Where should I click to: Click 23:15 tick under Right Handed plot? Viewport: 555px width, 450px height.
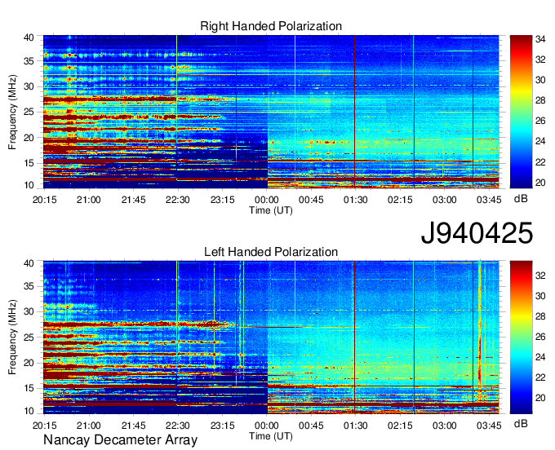coord(222,200)
